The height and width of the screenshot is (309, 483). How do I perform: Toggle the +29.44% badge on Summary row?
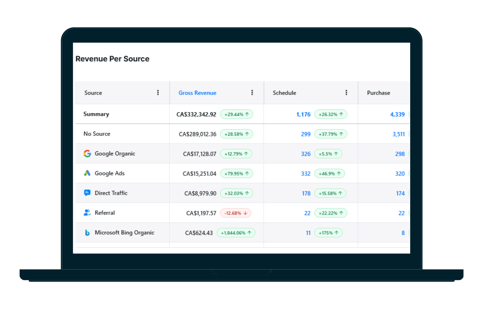[236, 114]
